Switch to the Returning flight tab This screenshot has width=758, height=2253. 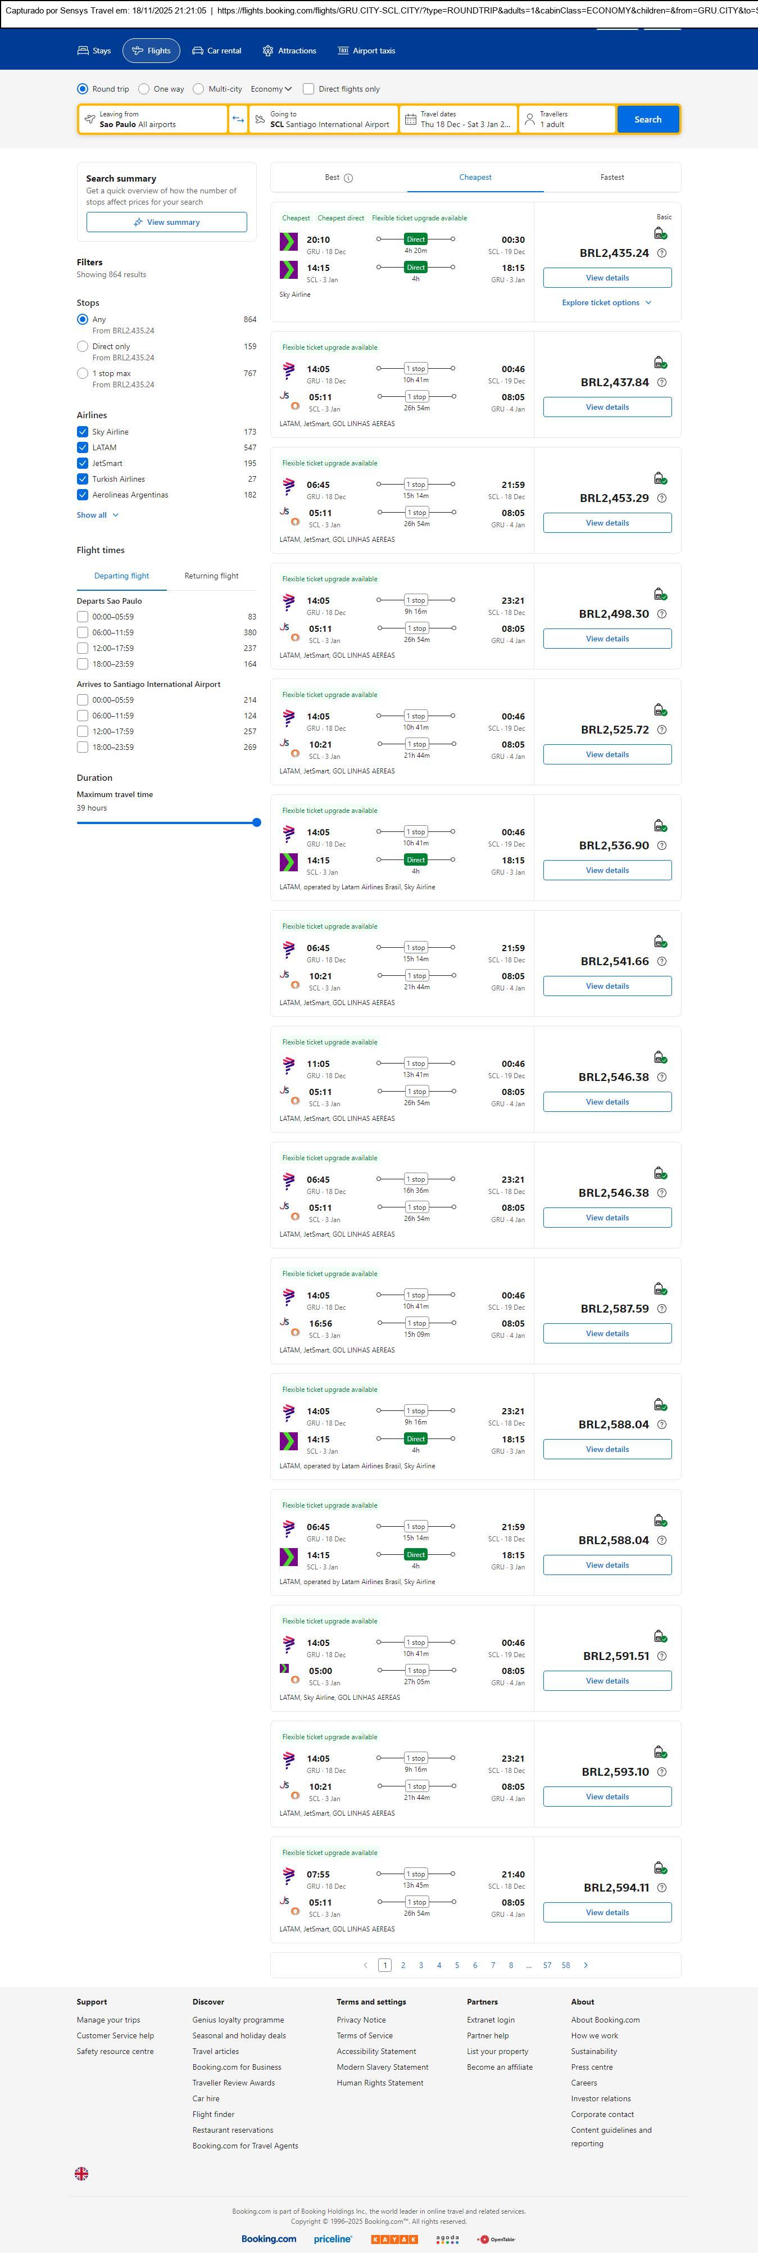[212, 576]
